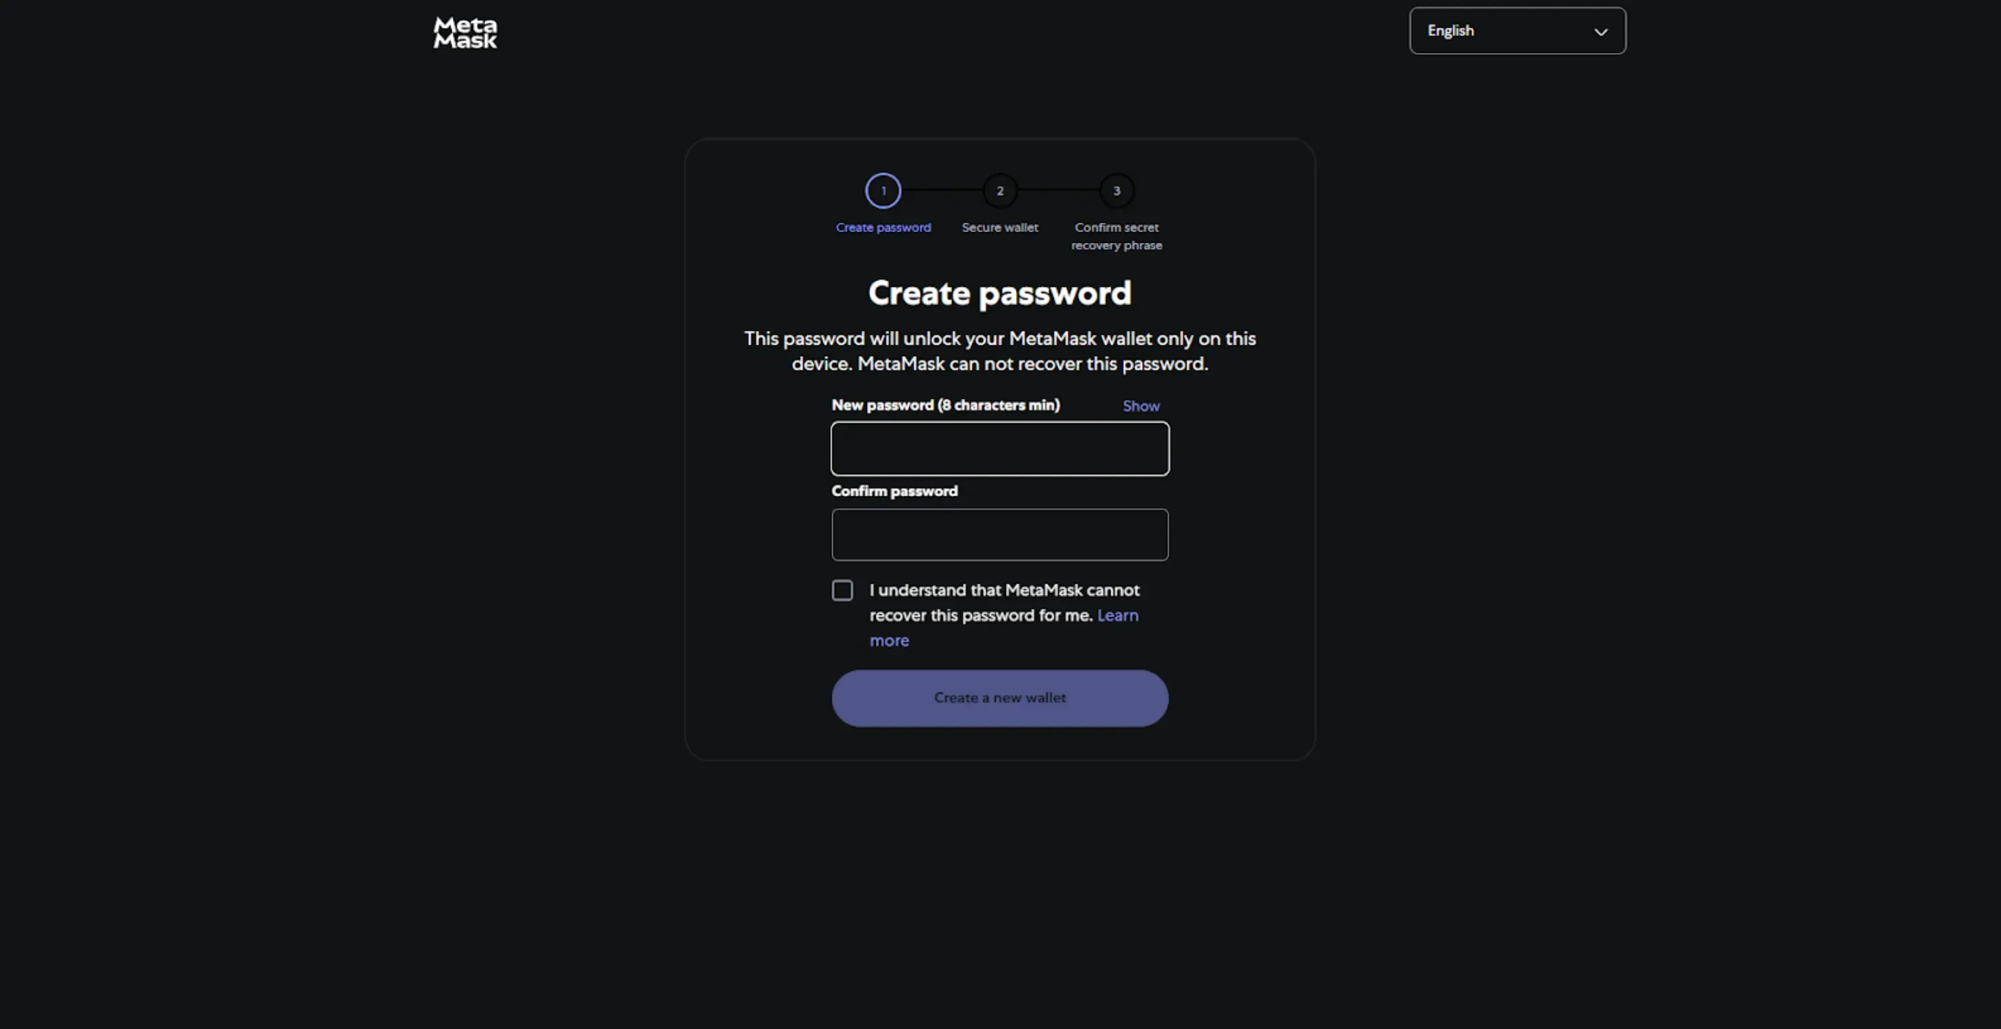Click the Create password step label
Viewport: 2001px width, 1029px height.
coord(883,227)
